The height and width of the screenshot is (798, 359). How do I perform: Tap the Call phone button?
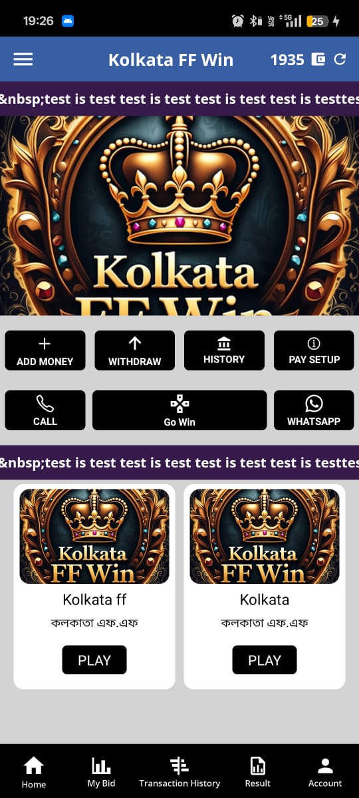click(45, 410)
